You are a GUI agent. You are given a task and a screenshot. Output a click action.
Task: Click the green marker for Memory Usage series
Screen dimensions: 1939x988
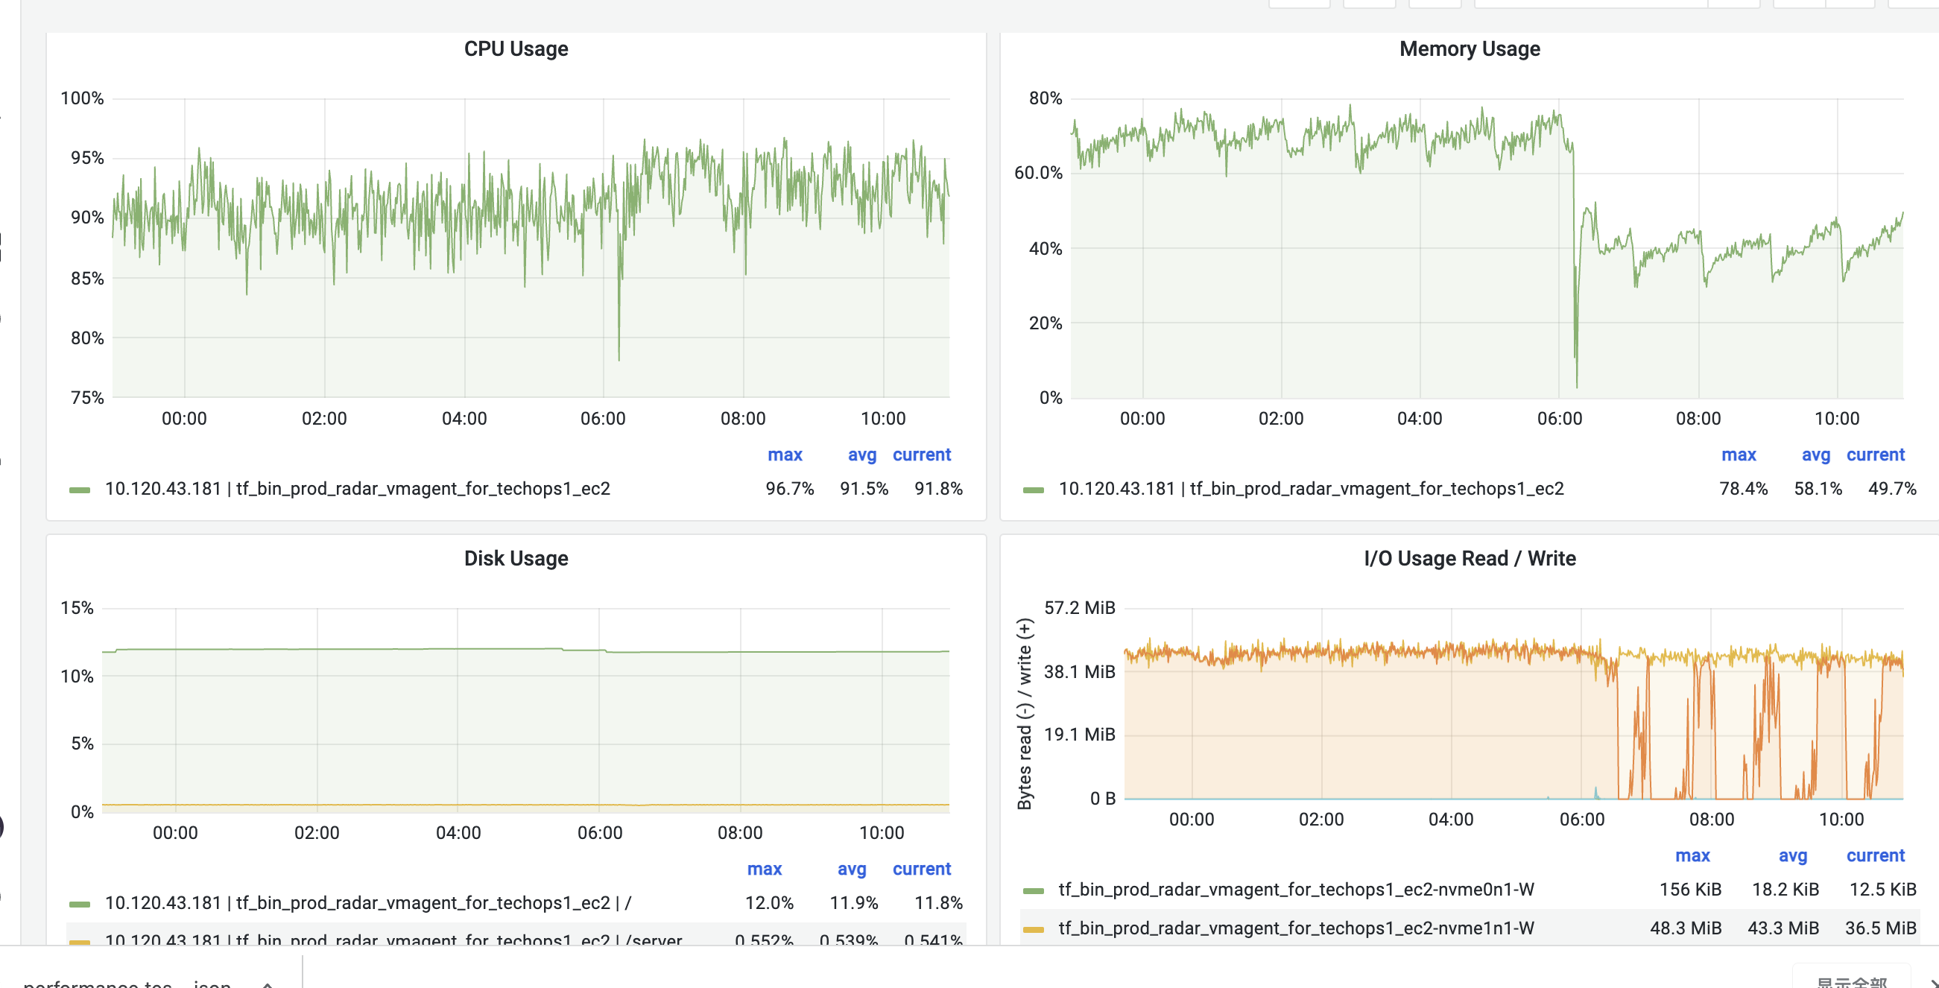tap(1034, 488)
